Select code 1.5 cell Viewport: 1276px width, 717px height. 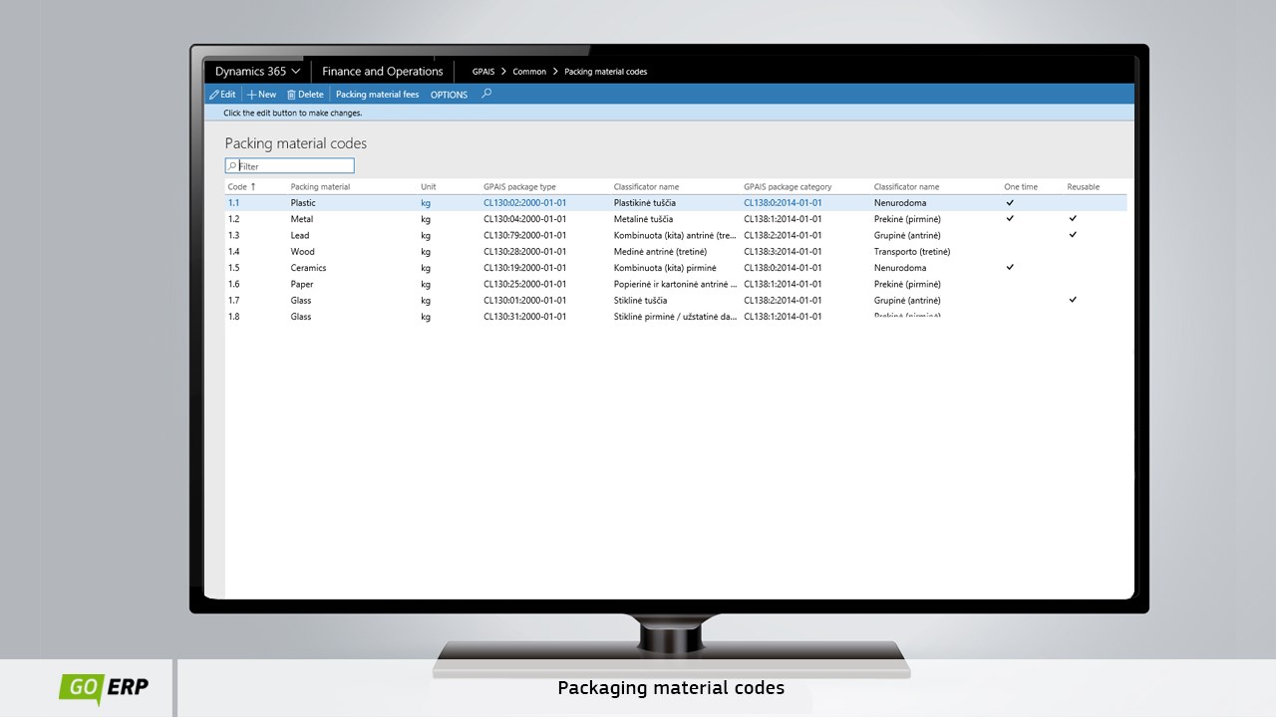(x=234, y=268)
